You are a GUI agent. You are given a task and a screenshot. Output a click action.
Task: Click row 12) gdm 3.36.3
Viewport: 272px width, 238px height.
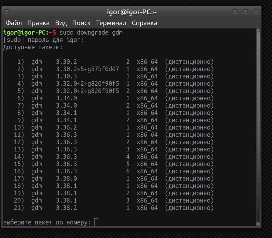click(114, 142)
